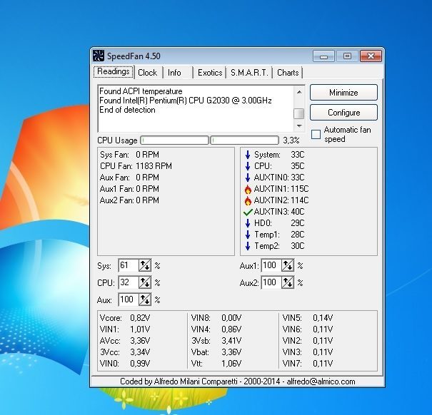Click the AVcc 3,36V voltage reading
Viewport: 432px width, 415px height.
(125, 341)
